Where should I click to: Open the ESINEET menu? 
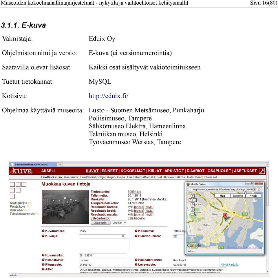click(109, 171)
